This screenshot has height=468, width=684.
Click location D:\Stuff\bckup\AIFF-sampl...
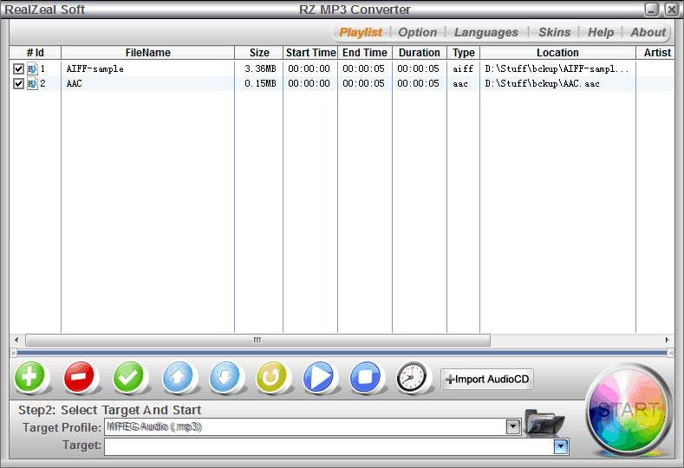coord(557,69)
